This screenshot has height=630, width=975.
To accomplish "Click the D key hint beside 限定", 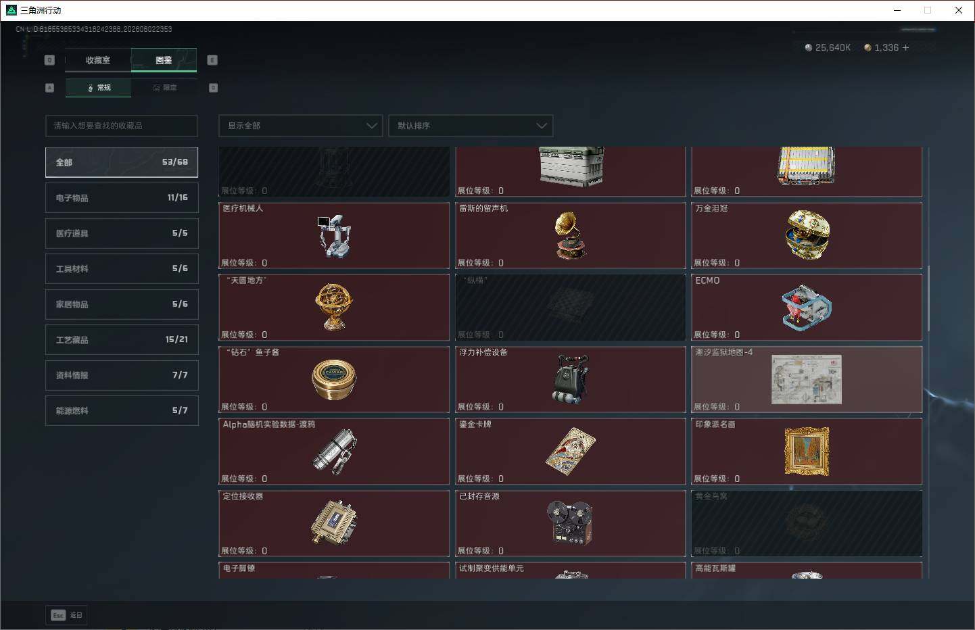I will click(213, 88).
